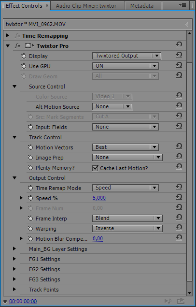The image size is (196, 307).
Task: Reset the Plenty Memory parameter
Action: [x=179, y=167]
